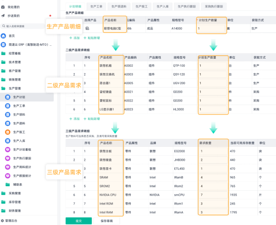The width and height of the screenshot is (276, 225).
Task: Click 计划生产数量 field for 联想电脑C型
Action: (x=211, y=28)
